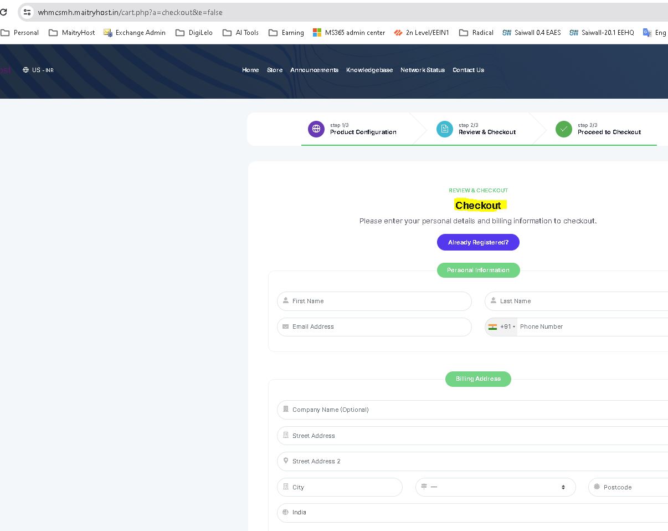Image resolution: width=668 pixels, height=531 pixels.
Task: Open the Exchange Admin bookmark
Action: 135,33
